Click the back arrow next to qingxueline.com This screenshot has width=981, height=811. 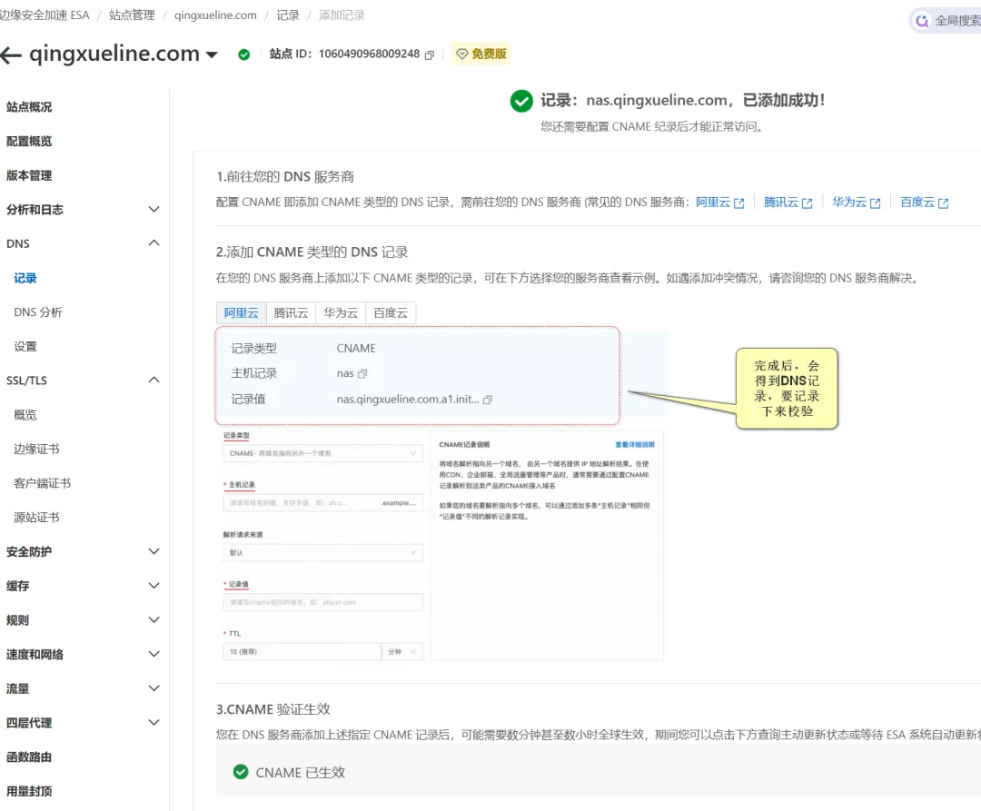tap(11, 54)
